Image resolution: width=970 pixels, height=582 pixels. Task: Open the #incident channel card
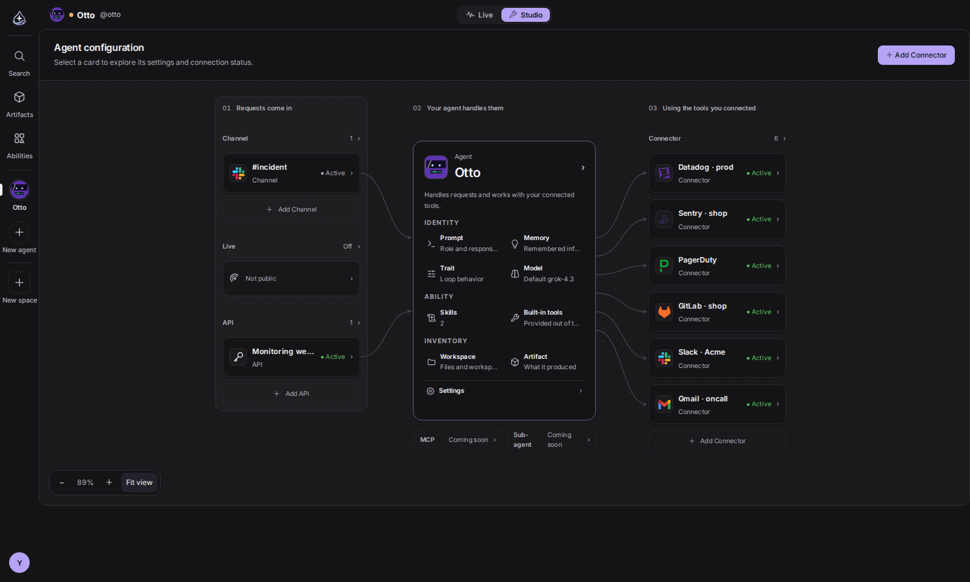[x=291, y=173]
